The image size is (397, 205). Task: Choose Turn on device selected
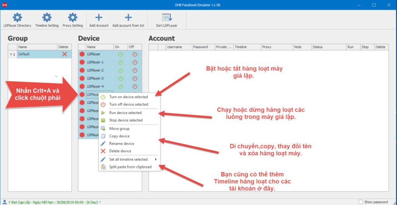tap(129, 97)
